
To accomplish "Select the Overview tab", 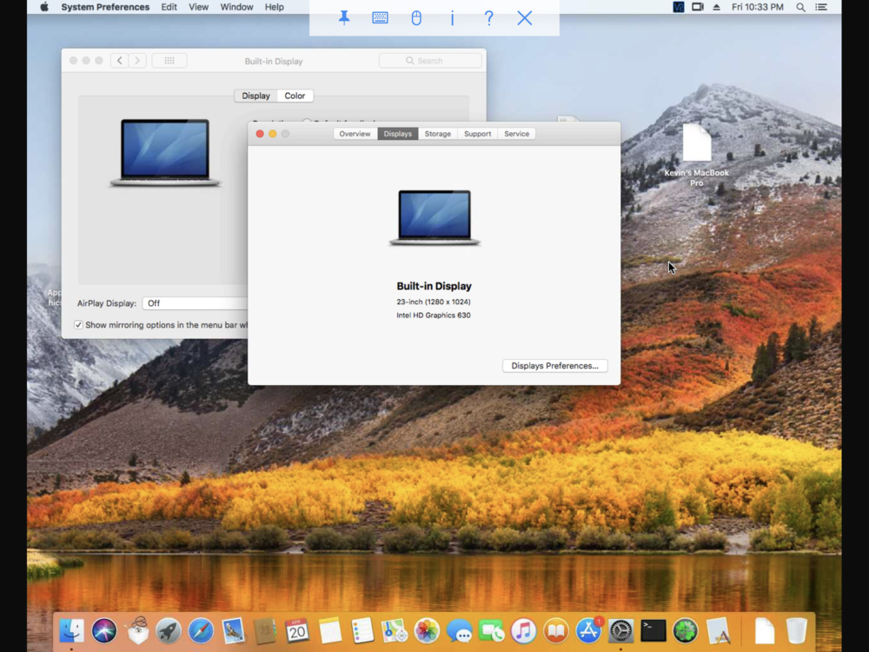I will pos(355,134).
